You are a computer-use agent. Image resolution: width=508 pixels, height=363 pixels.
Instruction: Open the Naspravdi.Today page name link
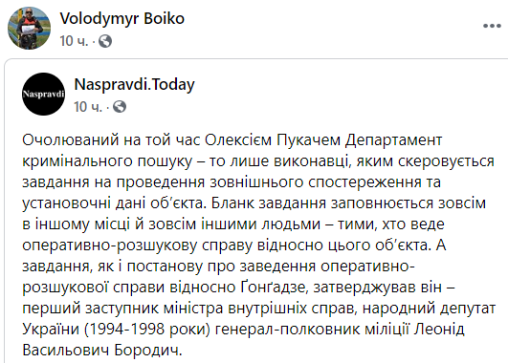[x=134, y=85]
